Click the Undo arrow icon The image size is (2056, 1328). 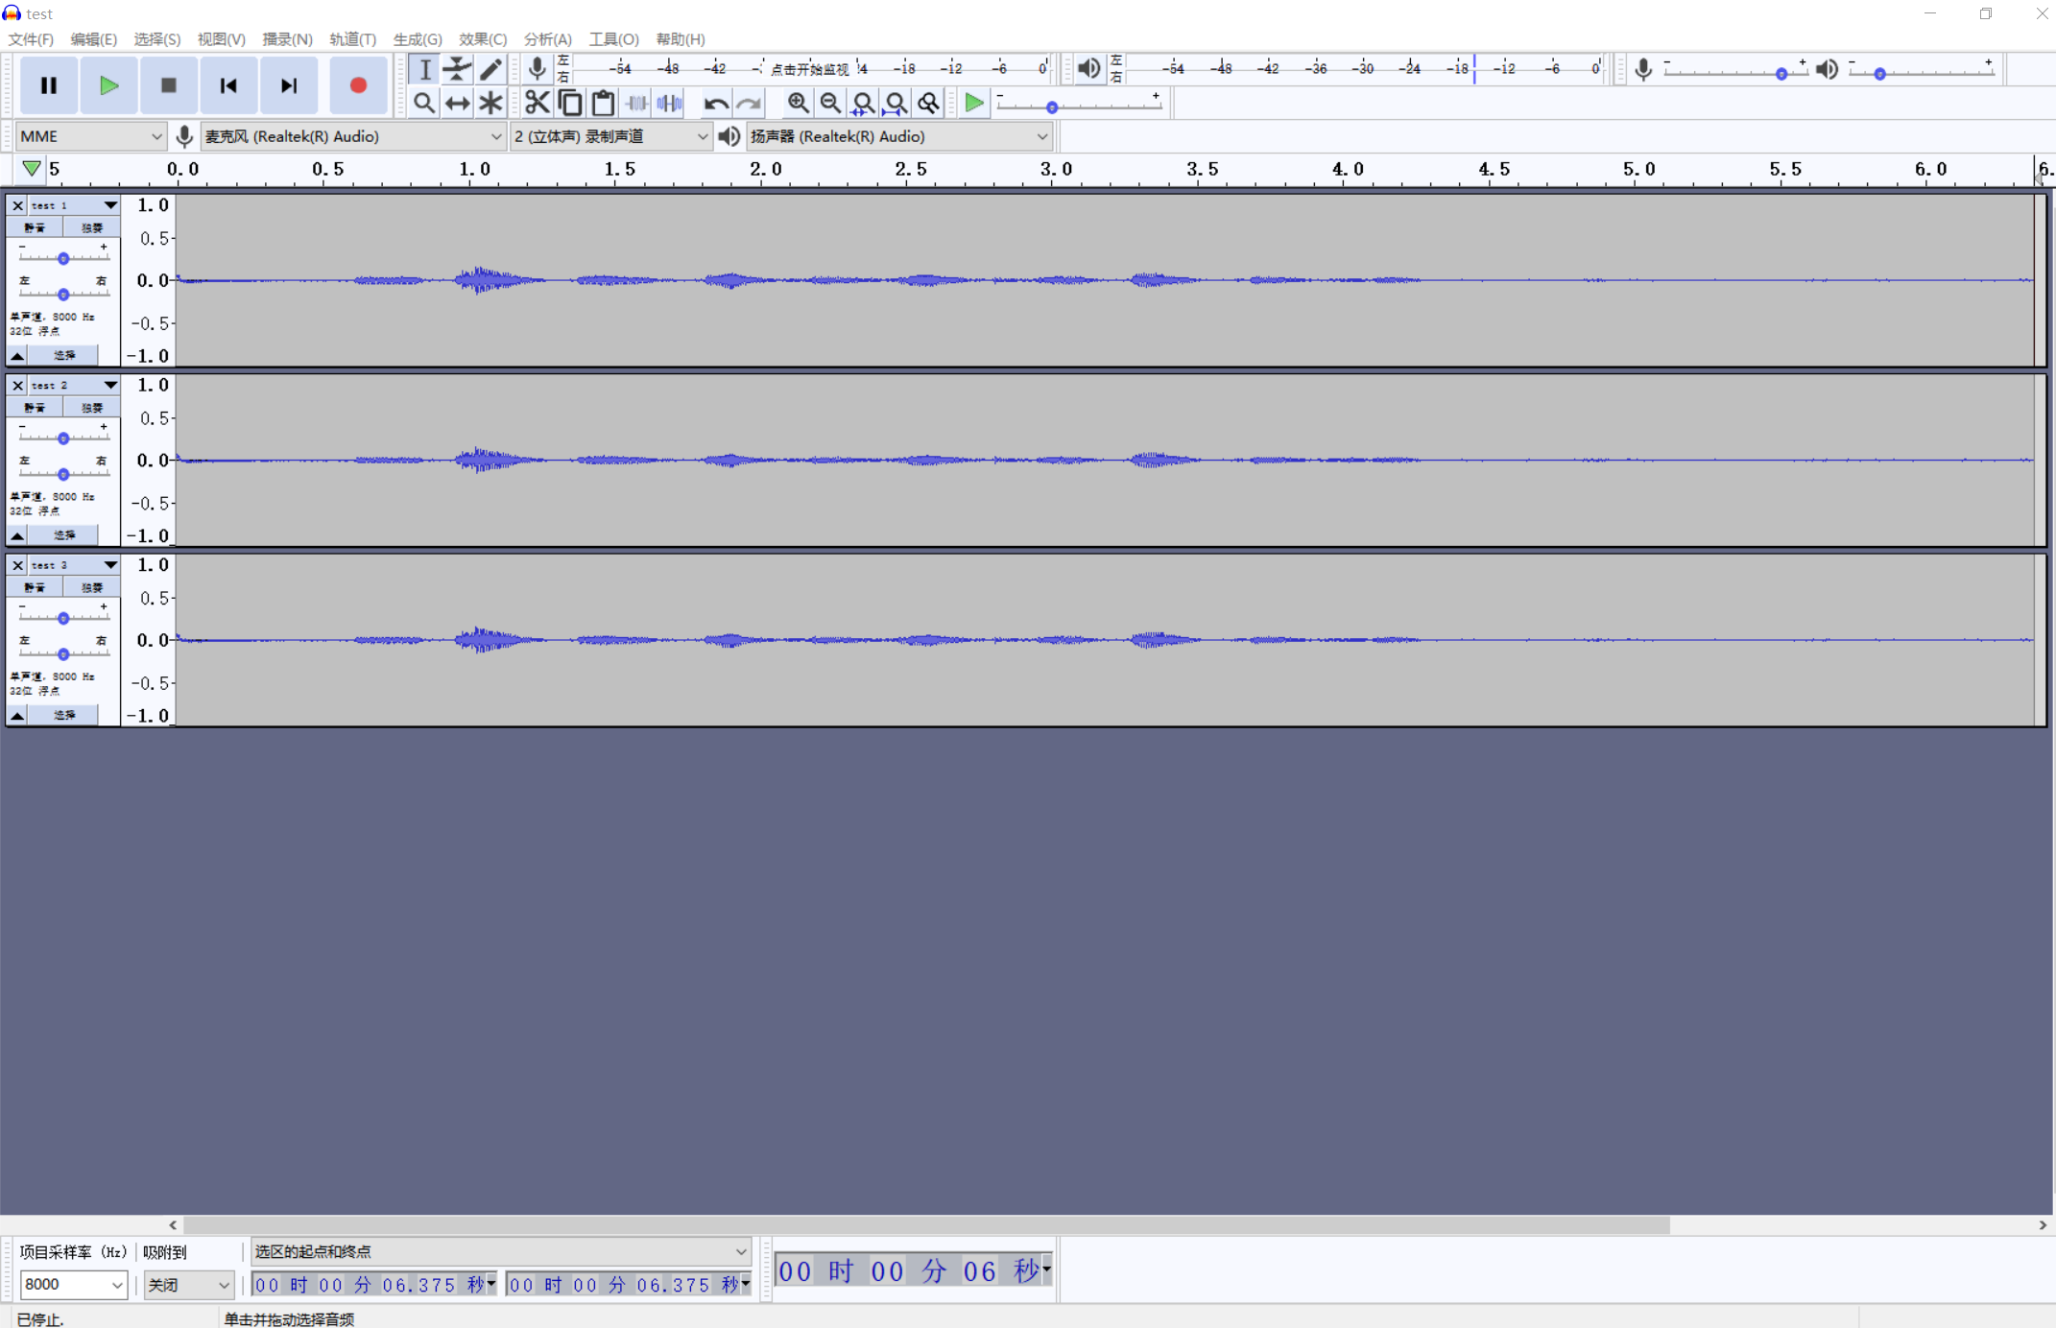tap(715, 103)
